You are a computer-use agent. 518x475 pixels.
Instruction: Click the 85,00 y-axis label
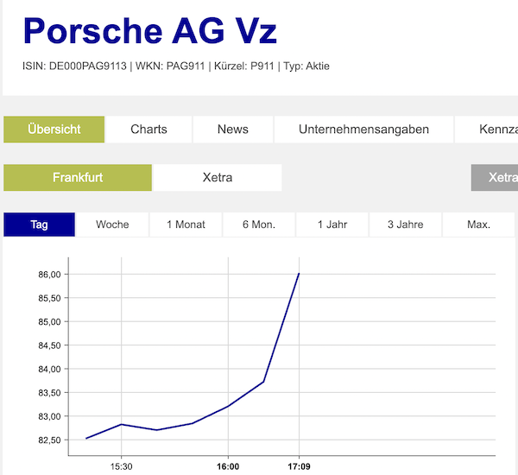(49, 321)
